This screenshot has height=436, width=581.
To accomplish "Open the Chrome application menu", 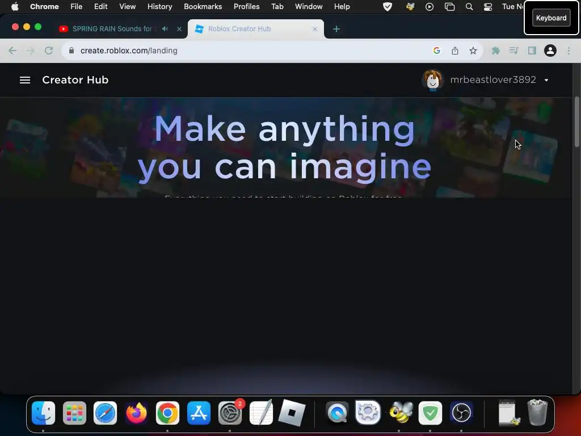I will [44, 7].
